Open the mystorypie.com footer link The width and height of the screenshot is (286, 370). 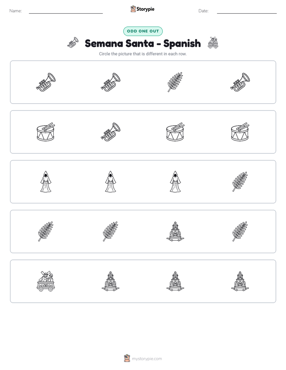[143, 358]
